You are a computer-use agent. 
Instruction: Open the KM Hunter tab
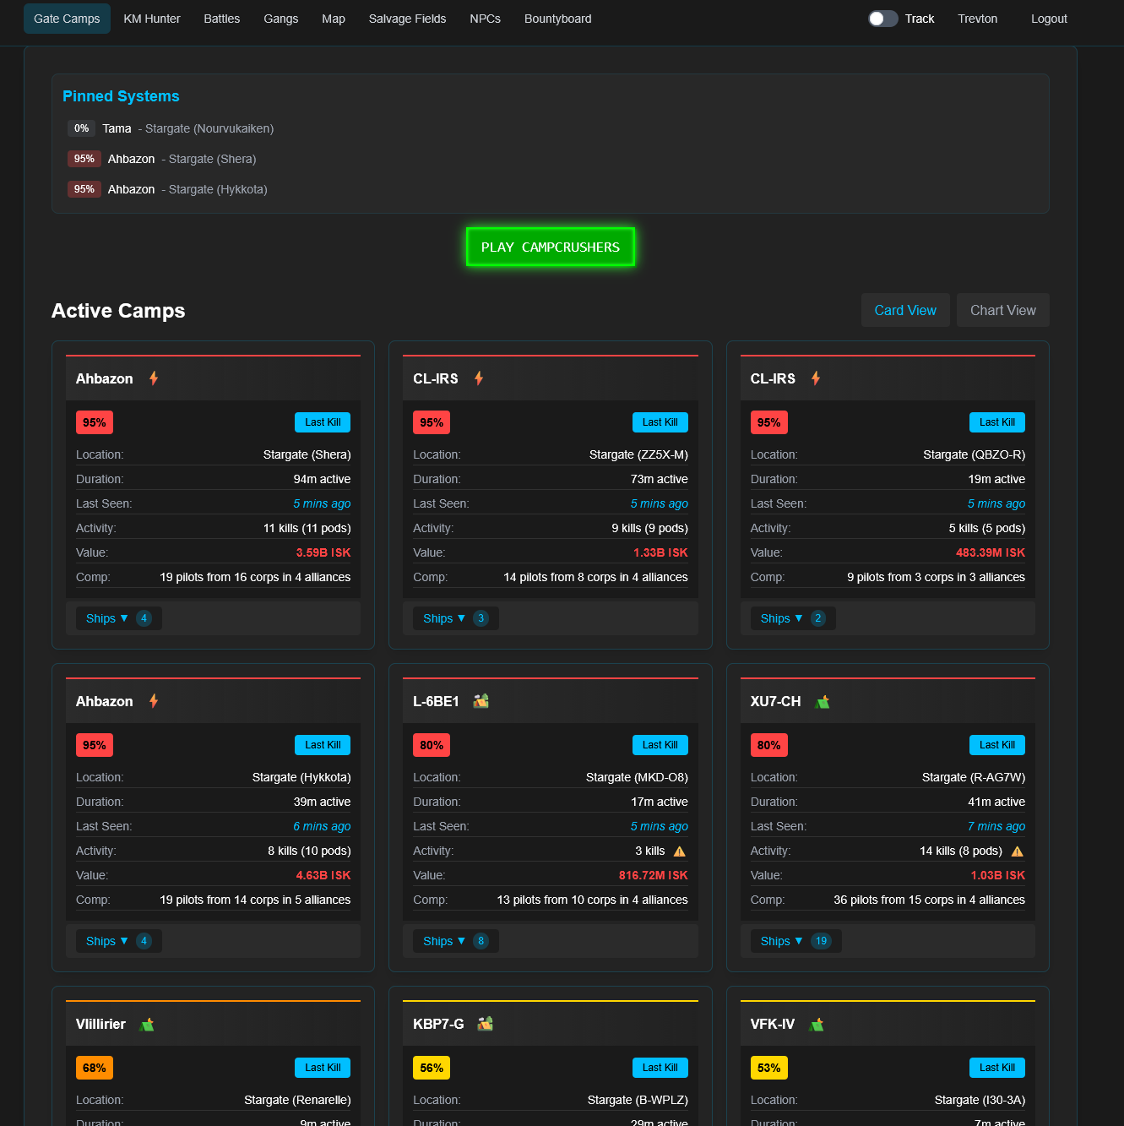click(152, 19)
